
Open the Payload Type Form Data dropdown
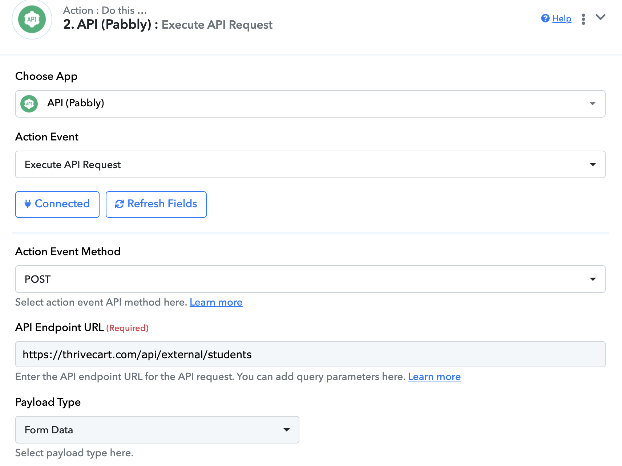point(157,430)
